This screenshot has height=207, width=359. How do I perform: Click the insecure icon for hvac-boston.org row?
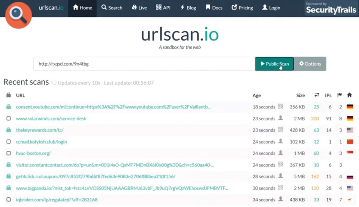[x=9, y=153]
